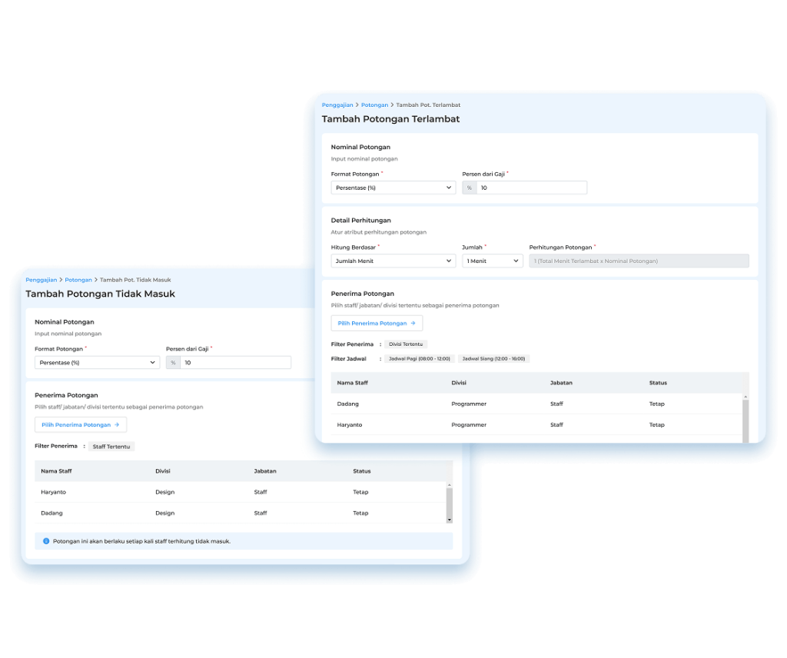
Task: Click Pilih Penerima Potongan button in Tidak Masuk form
Action: (81, 424)
